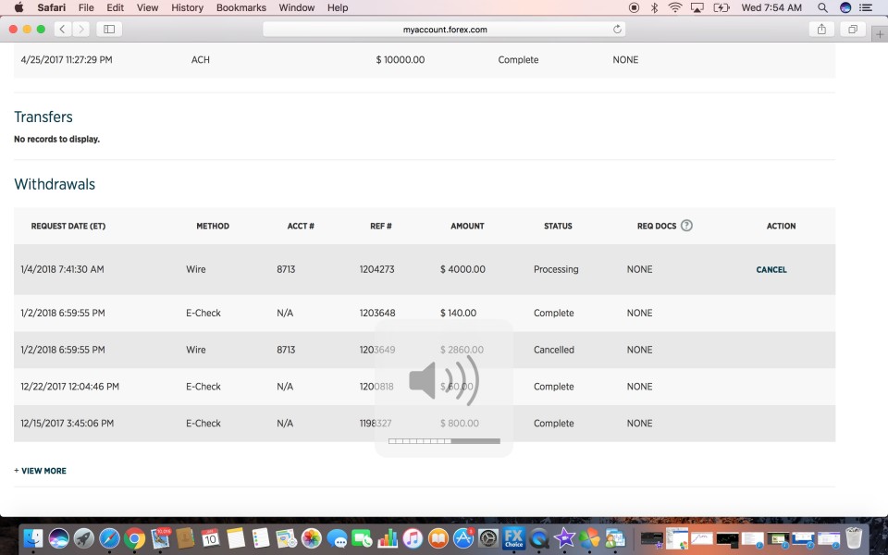Click the $ 10000.00 ACH deposit amount
The image size is (888, 555).
coord(400,59)
